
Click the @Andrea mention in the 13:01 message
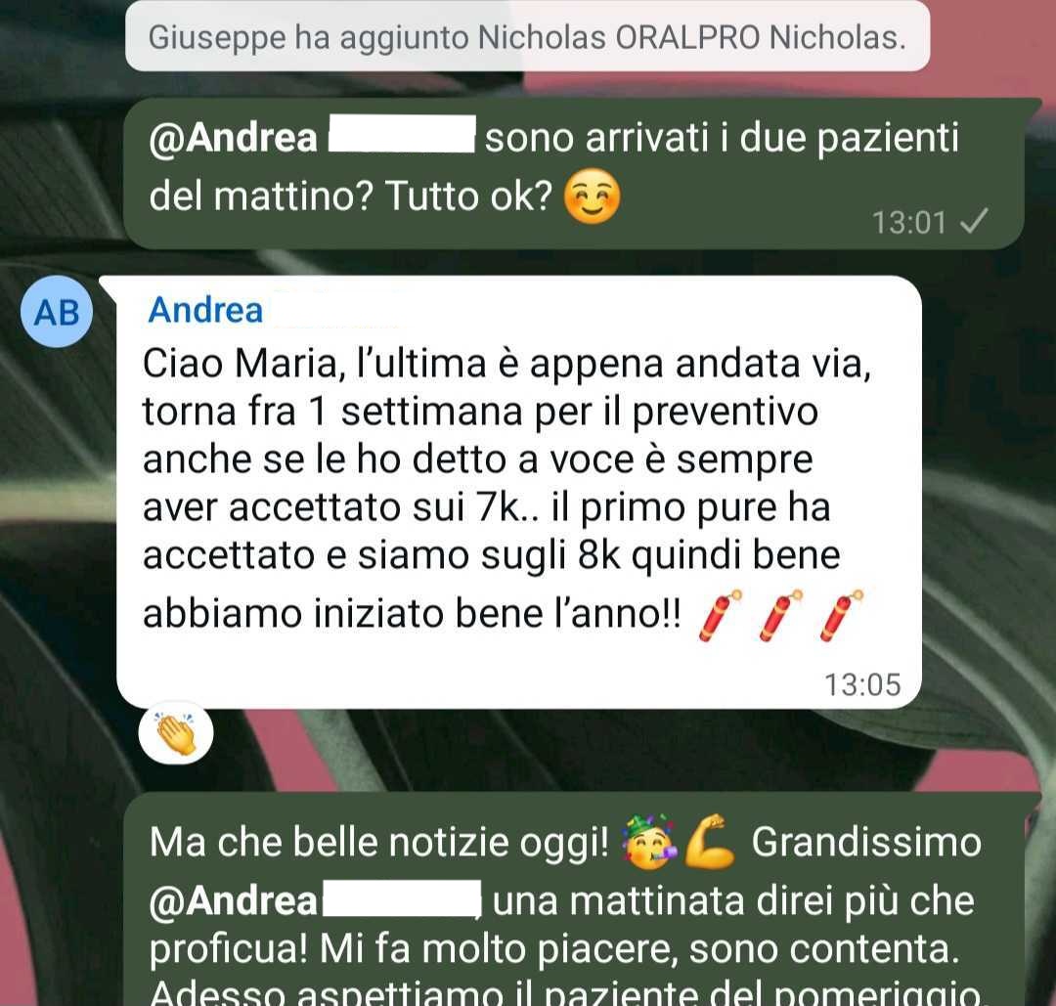(233, 138)
